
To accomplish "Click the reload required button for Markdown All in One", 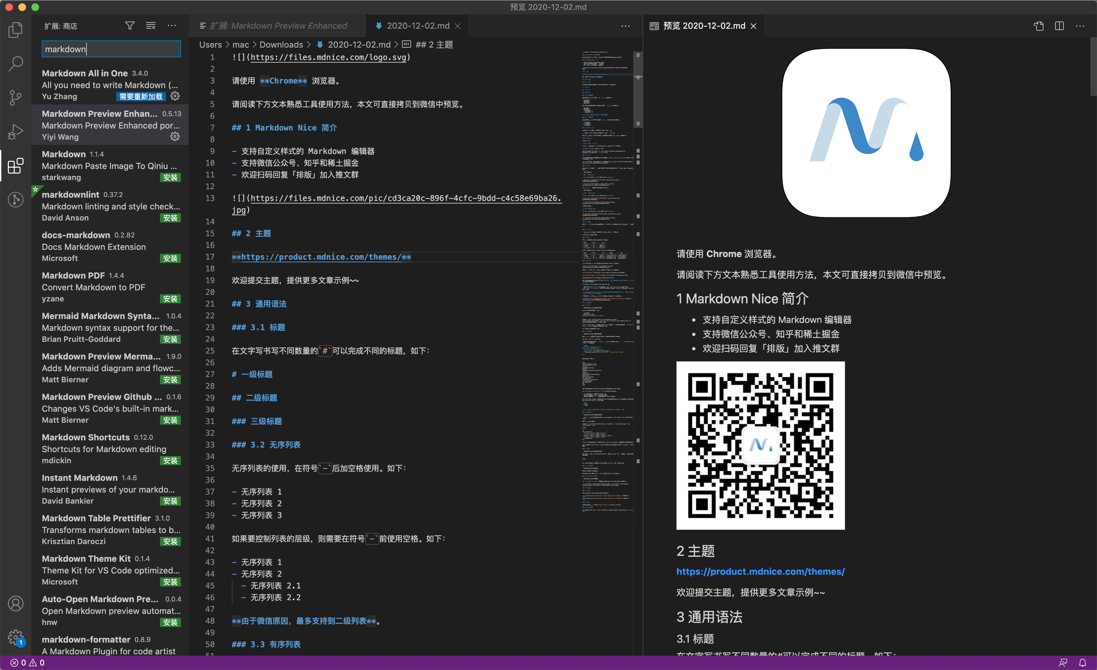I will (x=141, y=97).
